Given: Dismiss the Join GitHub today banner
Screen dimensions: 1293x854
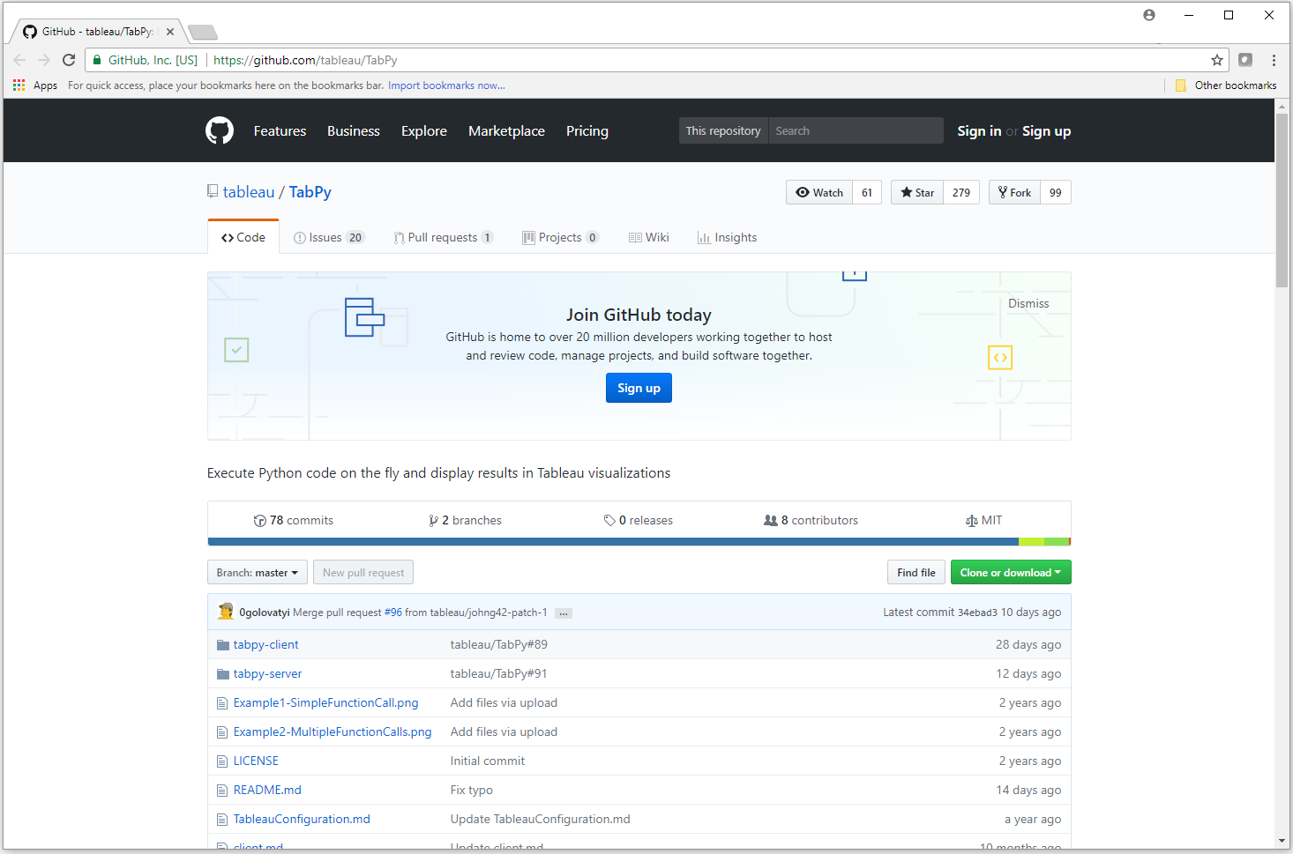Looking at the screenshot, I should click(x=1028, y=303).
